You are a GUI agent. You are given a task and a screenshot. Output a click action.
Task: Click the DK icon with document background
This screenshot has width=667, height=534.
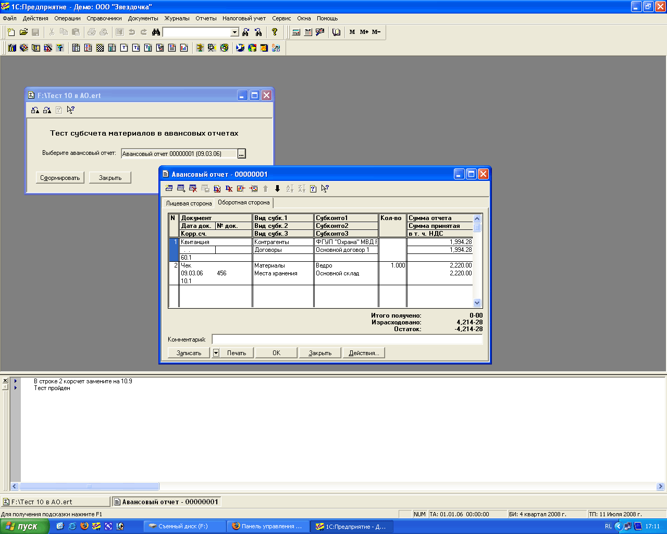217,189
